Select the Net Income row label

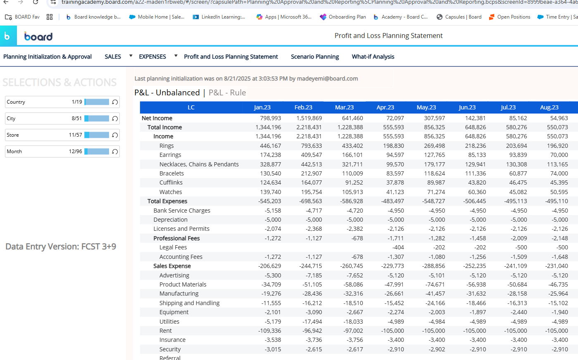click(157, 118)
